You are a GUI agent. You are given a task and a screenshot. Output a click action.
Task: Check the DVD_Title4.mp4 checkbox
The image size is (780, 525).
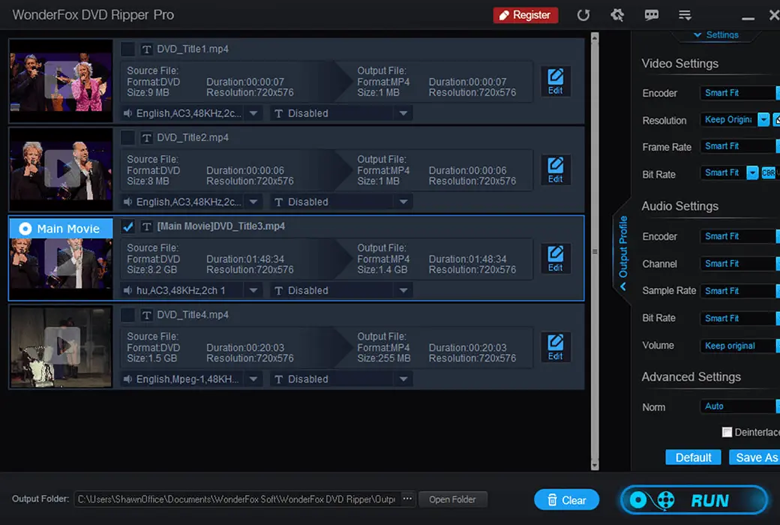pos(127,315)
